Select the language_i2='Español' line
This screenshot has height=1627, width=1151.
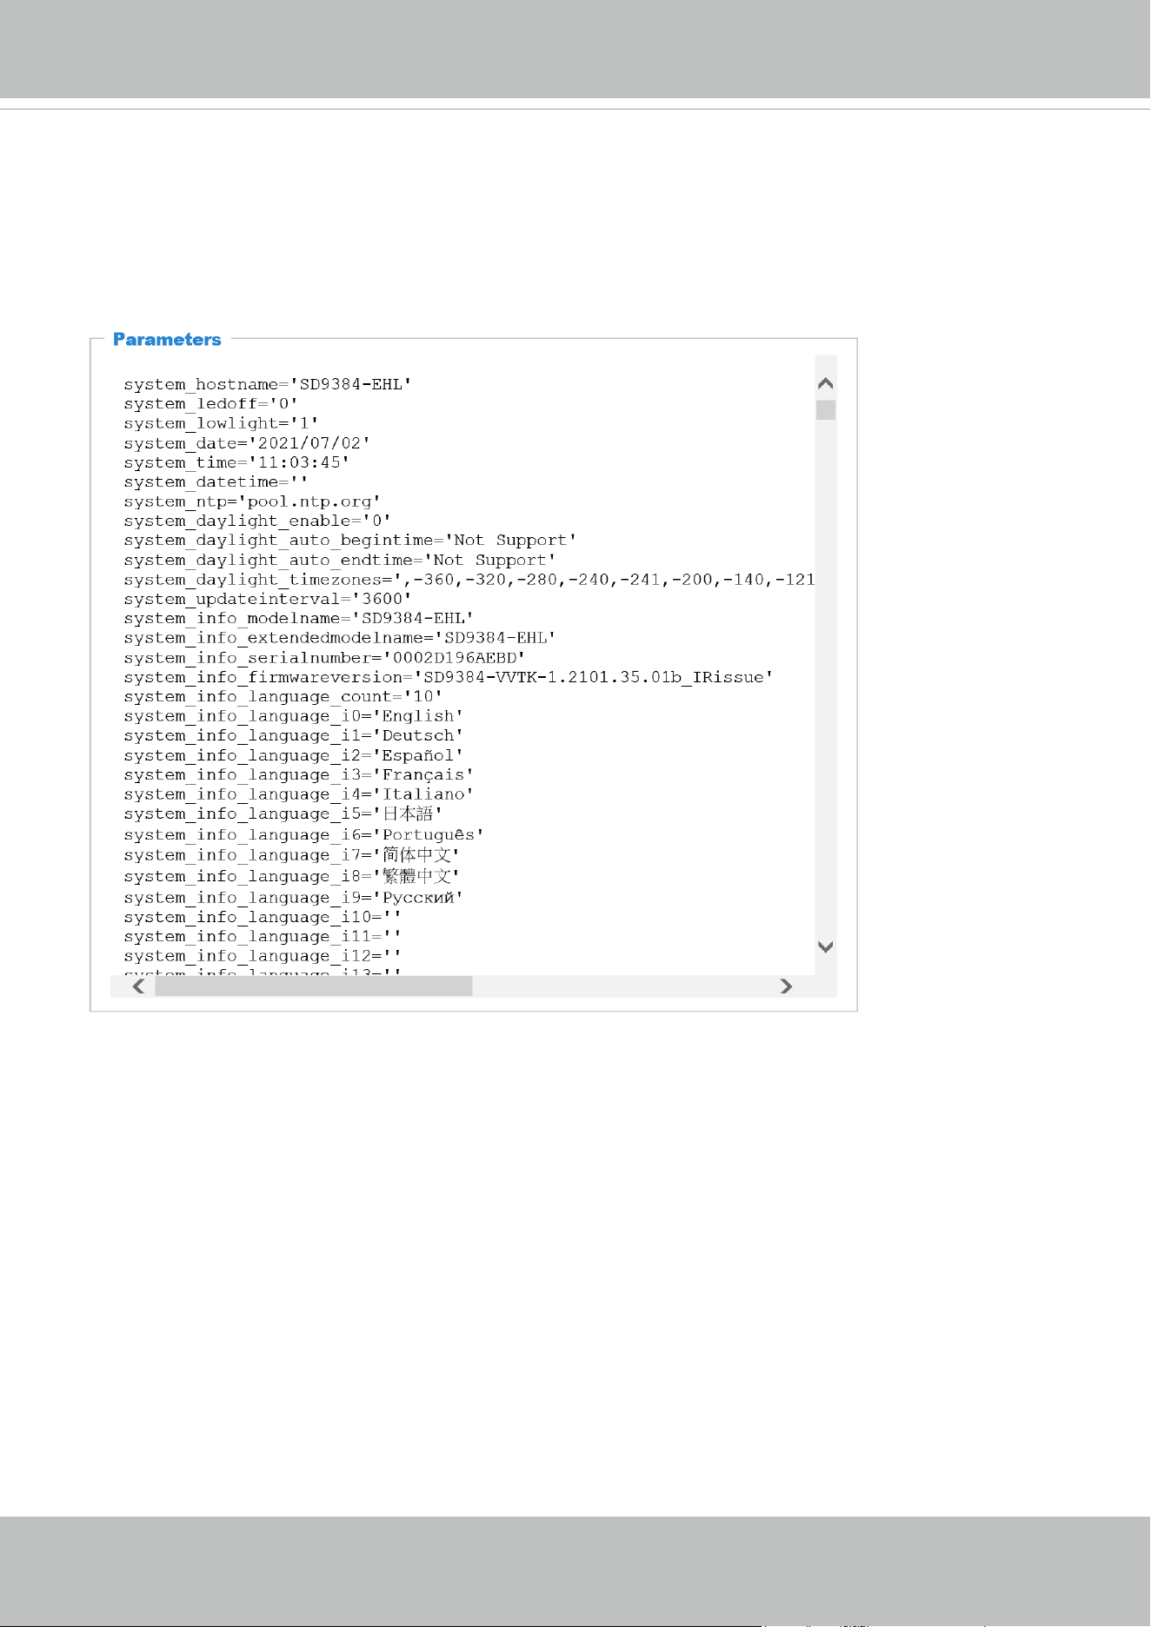tap(294, 755)
